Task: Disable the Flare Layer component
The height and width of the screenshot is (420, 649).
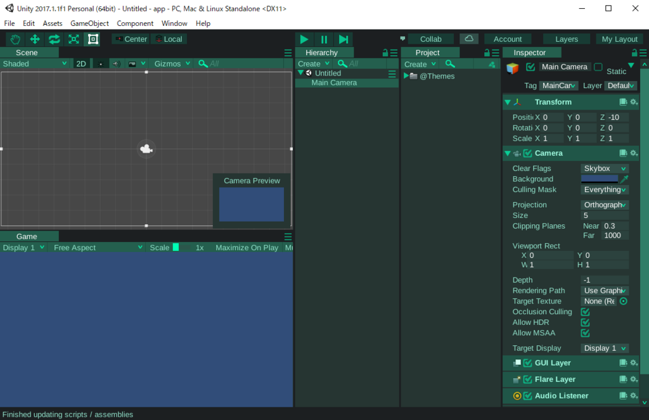Action: 528,379
